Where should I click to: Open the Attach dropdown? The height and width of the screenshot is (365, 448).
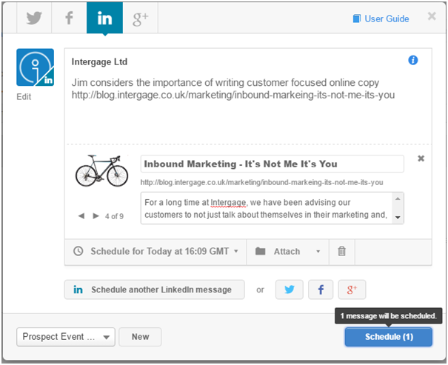pyautogui.click(x=288, y=251)
